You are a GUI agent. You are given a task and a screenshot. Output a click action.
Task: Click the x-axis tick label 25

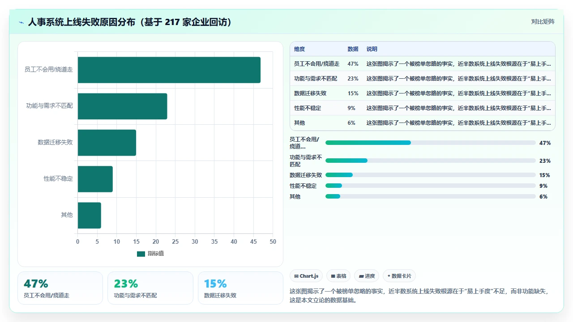[x=175, y=242]
